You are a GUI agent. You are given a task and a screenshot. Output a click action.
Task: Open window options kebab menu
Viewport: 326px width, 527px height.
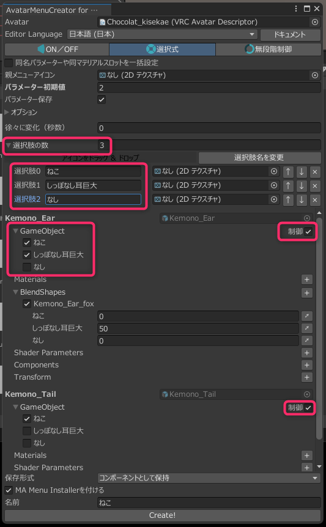[296, 9]
